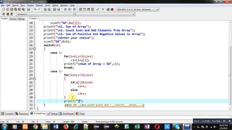Collapse the code fold at line 25
This screenshot has width=232, height=130.
pyautogui.click(x=34, y=79)
